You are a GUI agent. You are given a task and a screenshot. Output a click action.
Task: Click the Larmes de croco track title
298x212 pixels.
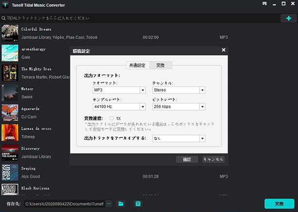[x=36, y=129]
